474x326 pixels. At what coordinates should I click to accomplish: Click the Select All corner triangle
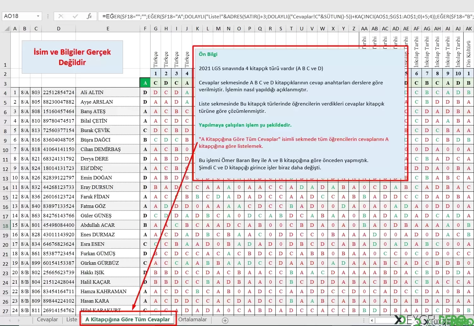[7, 29]
